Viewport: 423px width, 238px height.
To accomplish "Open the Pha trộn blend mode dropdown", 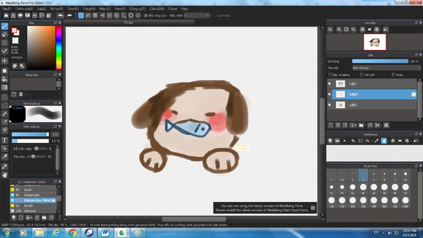I will click(x=386, y=68).
